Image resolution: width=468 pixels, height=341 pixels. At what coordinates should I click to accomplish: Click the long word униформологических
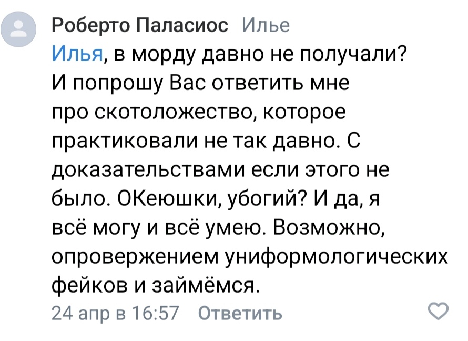tap(337, 257)
